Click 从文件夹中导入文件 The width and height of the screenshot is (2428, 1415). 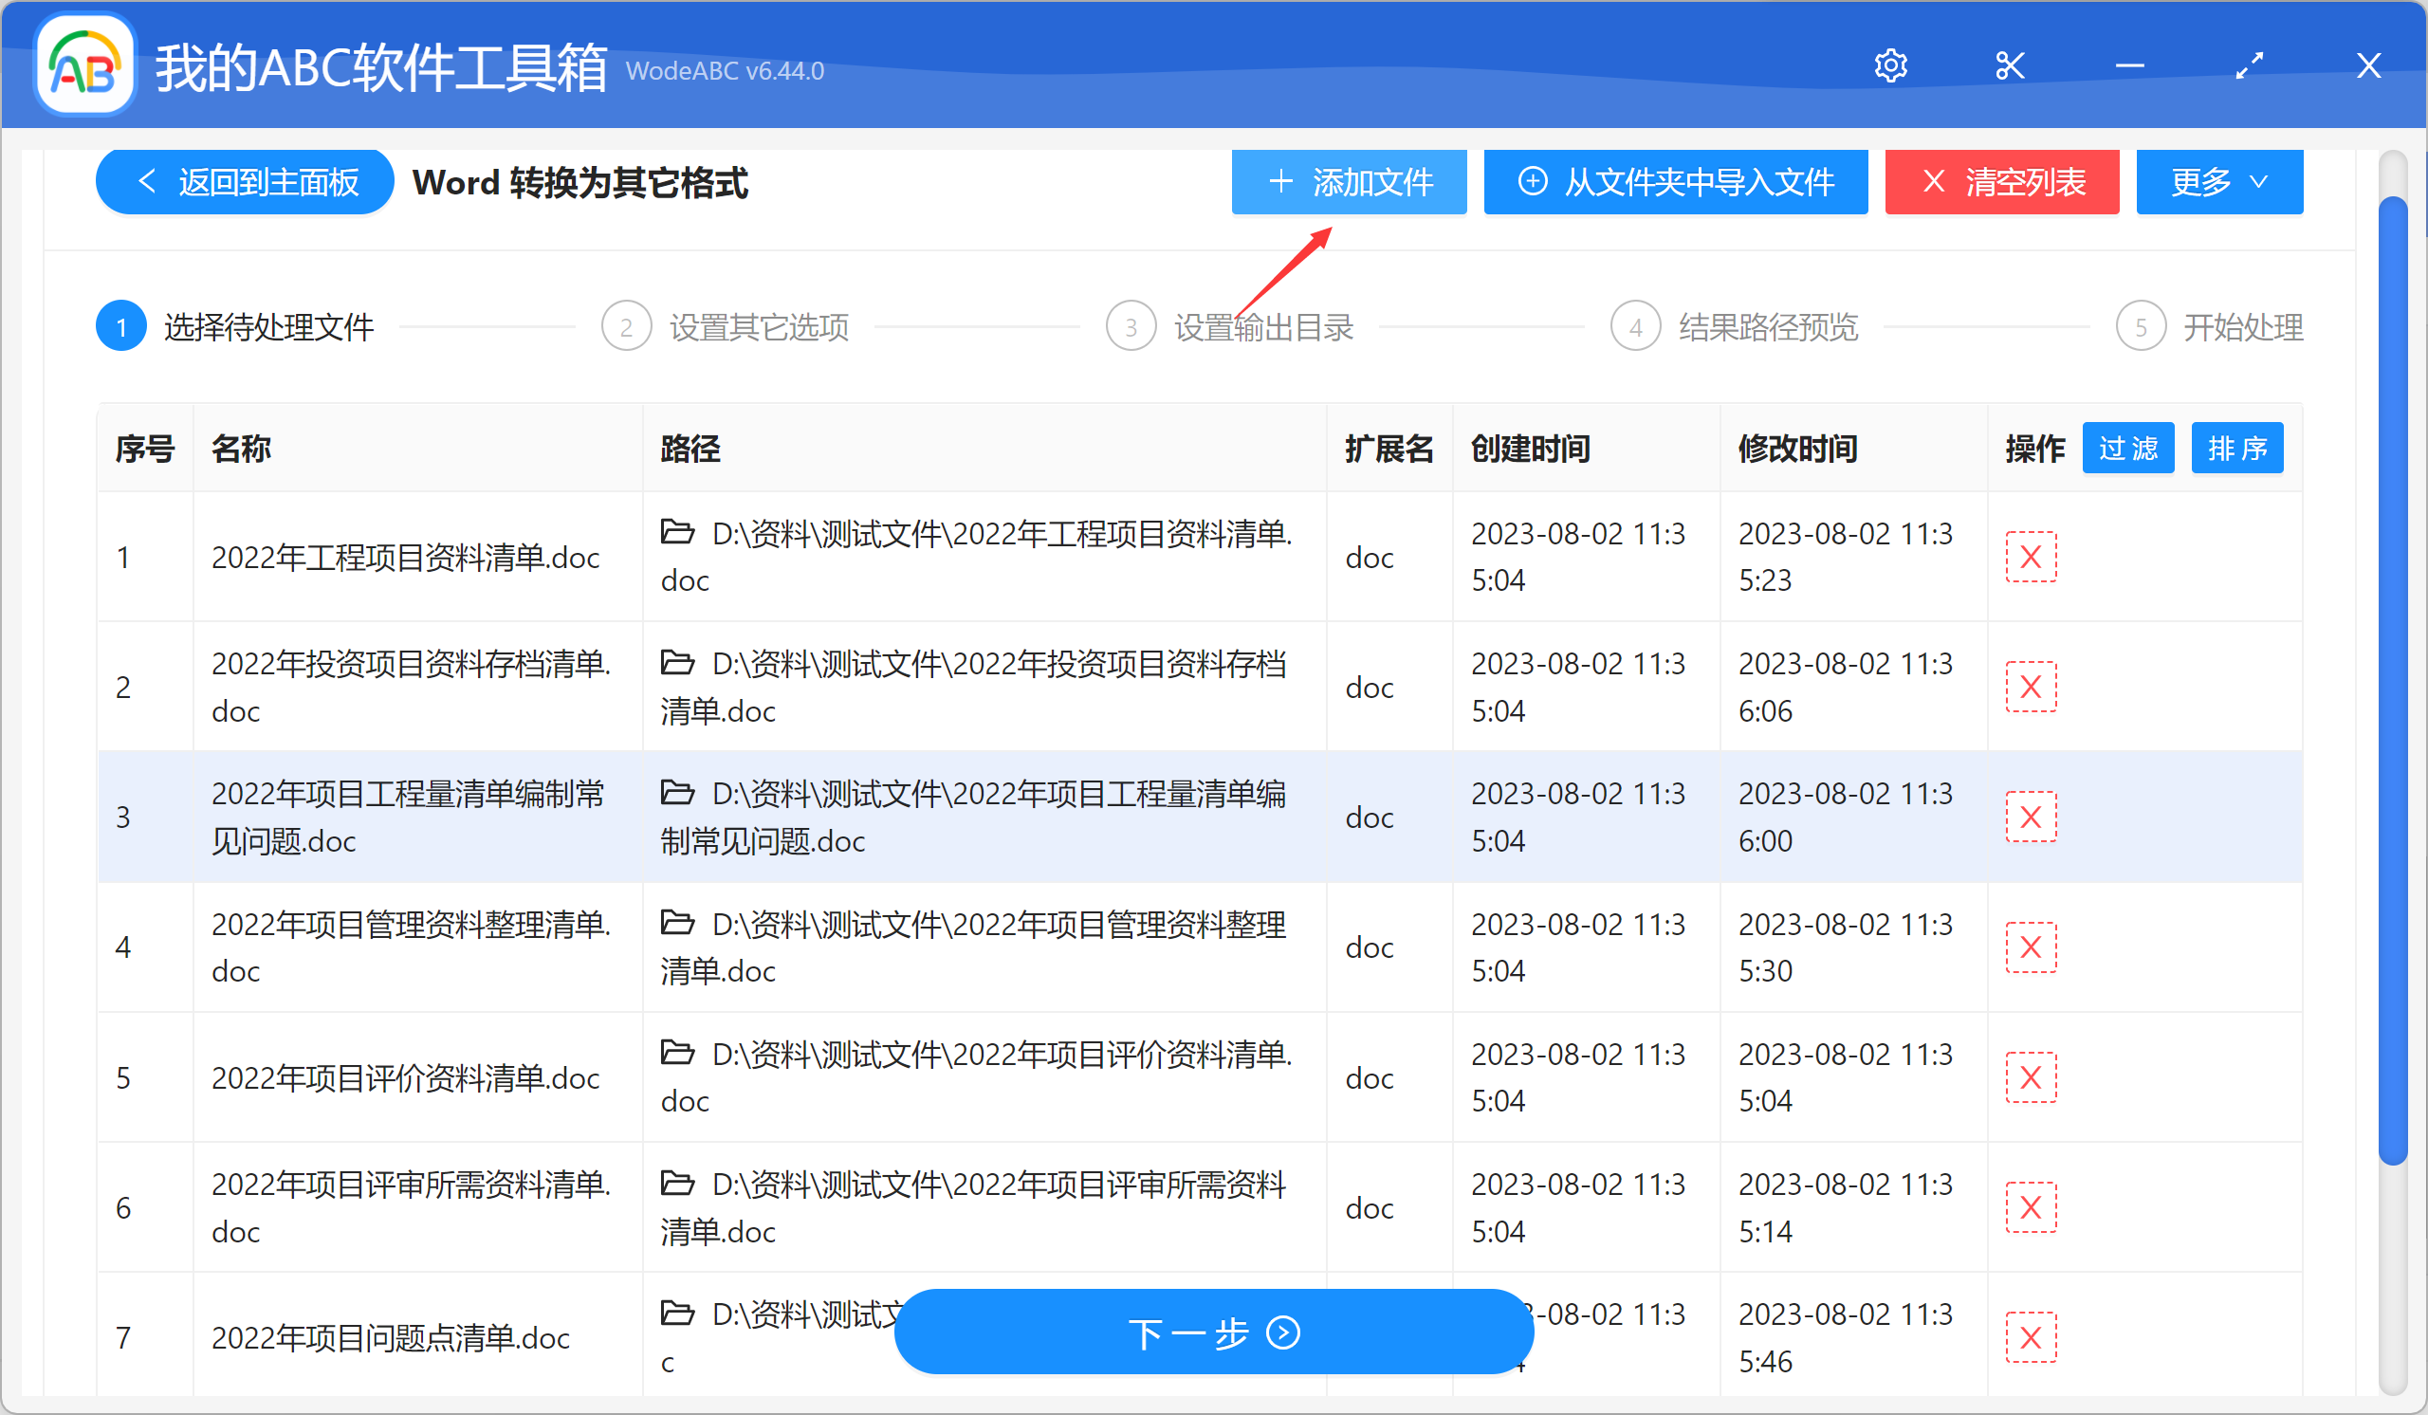[1676, 182]
